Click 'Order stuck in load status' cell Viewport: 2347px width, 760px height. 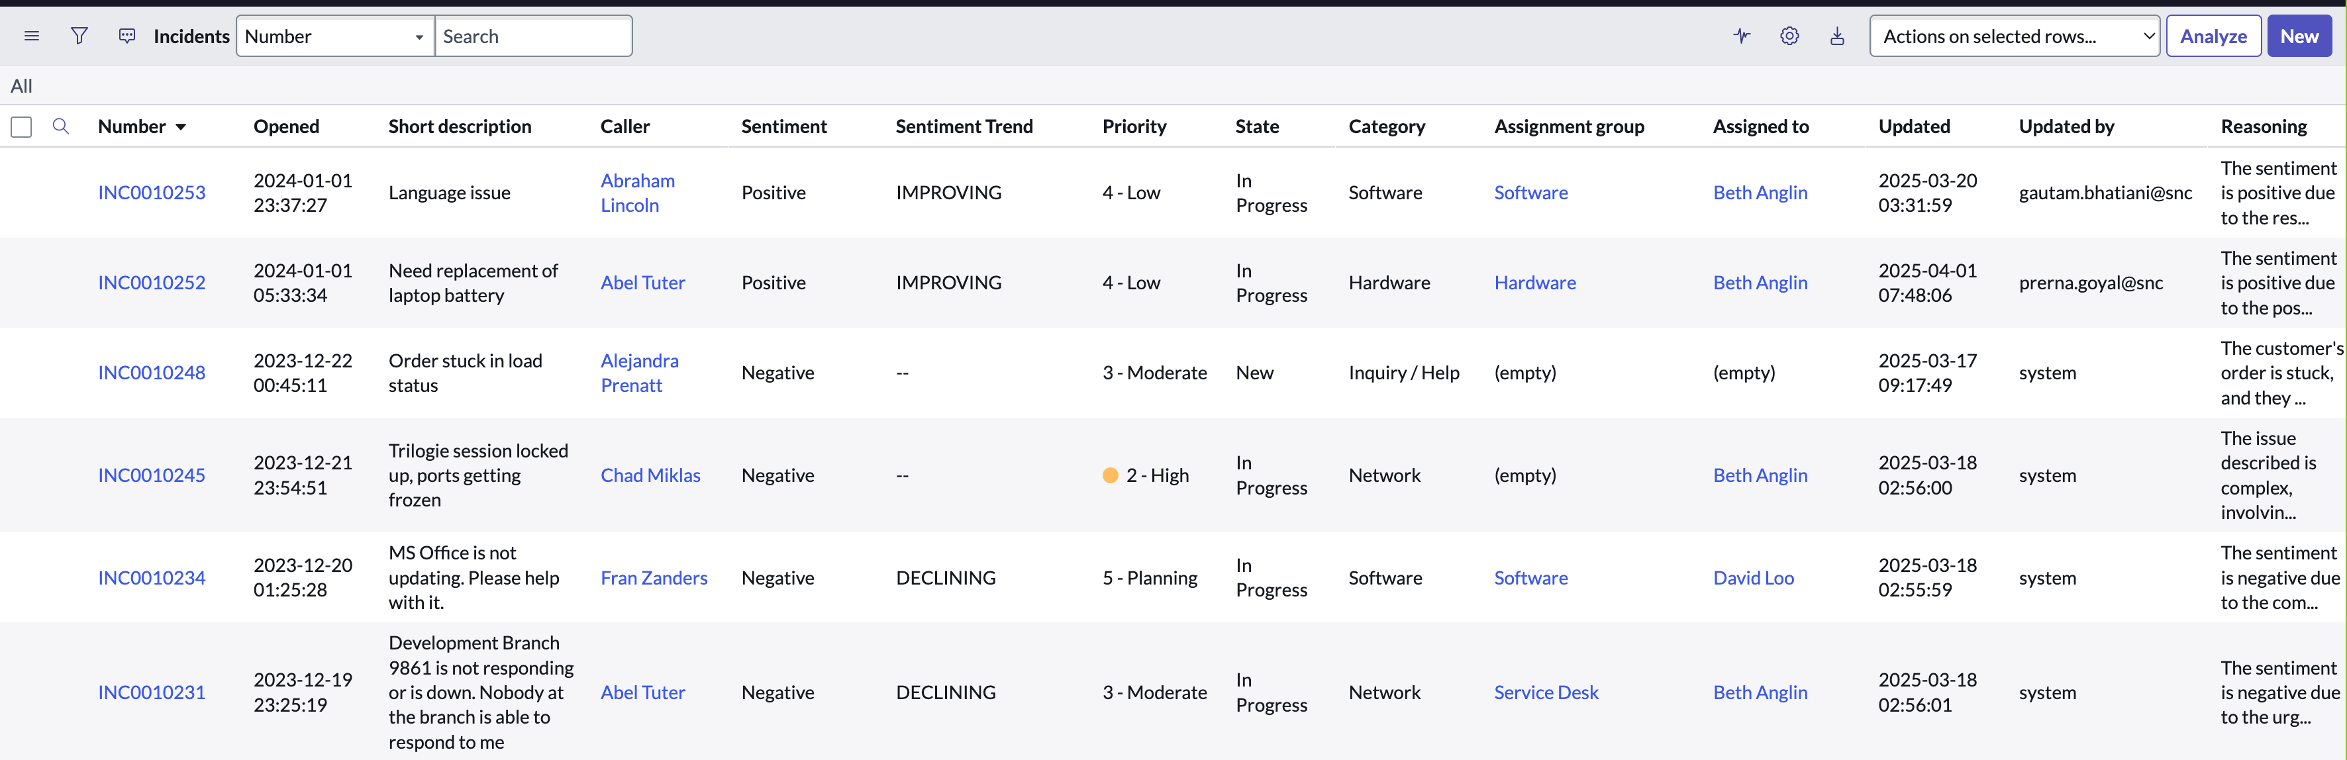pyautogui.click(x=465, y=373)
